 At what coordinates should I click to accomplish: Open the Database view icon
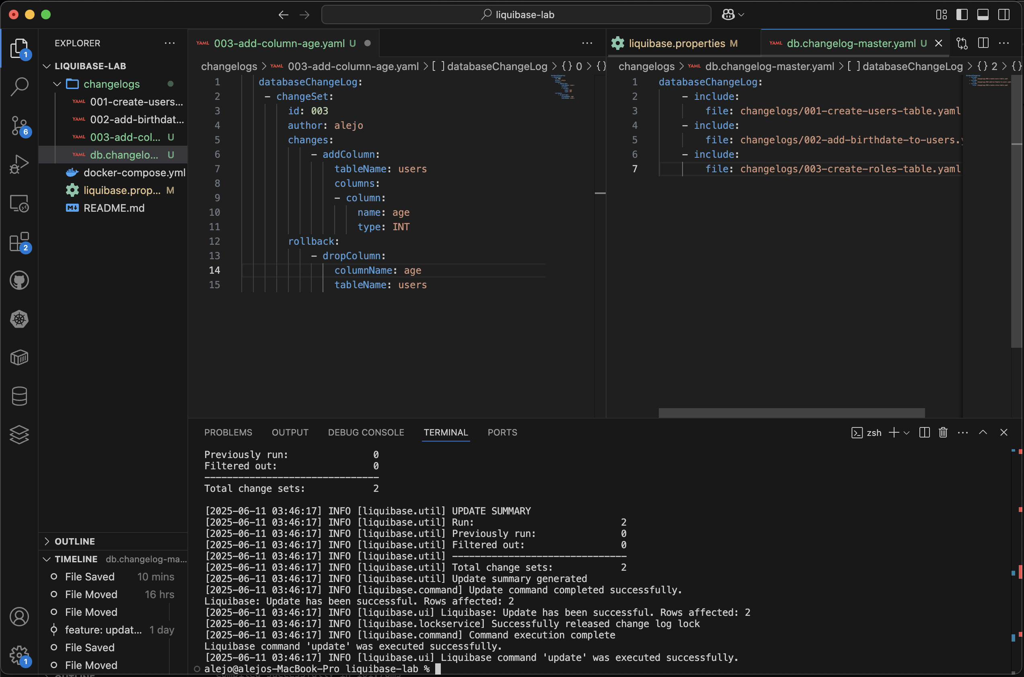click(19, 396)
